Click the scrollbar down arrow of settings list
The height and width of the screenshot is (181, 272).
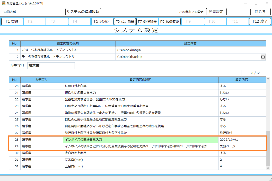tap(268, 168)
